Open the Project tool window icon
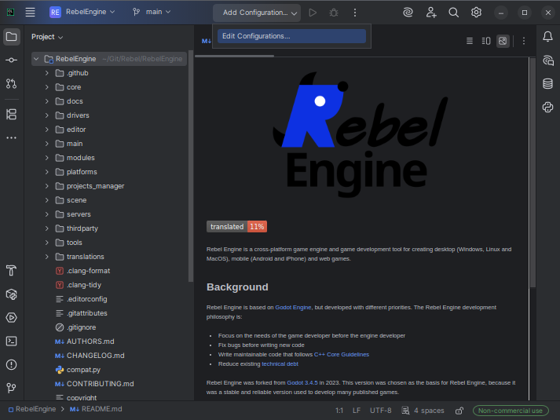Screen dimensions: 560x420 pyautogui.click(x=12, y=37)
